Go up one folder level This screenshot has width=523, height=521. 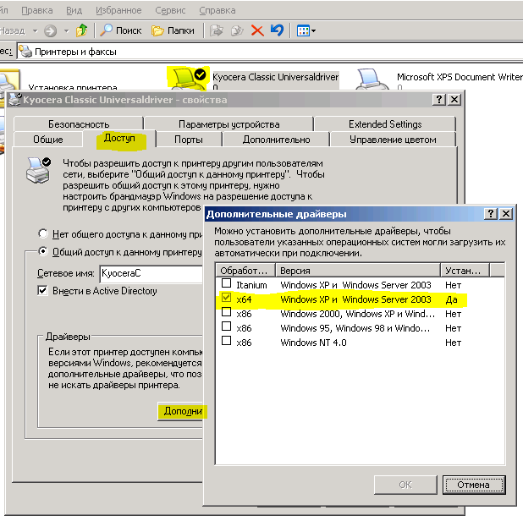point(81,30)
